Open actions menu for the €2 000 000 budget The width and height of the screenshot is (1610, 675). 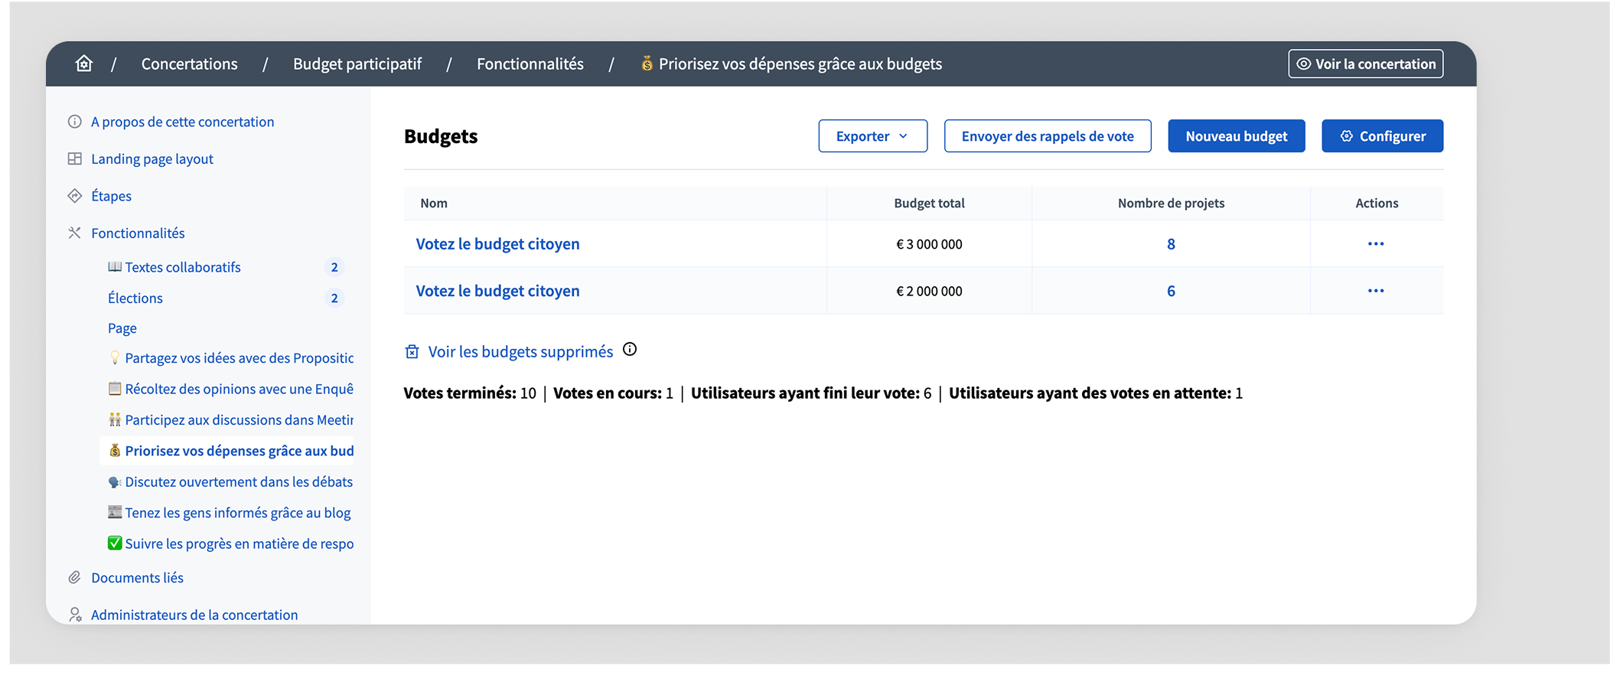[x=1375, y=291]
